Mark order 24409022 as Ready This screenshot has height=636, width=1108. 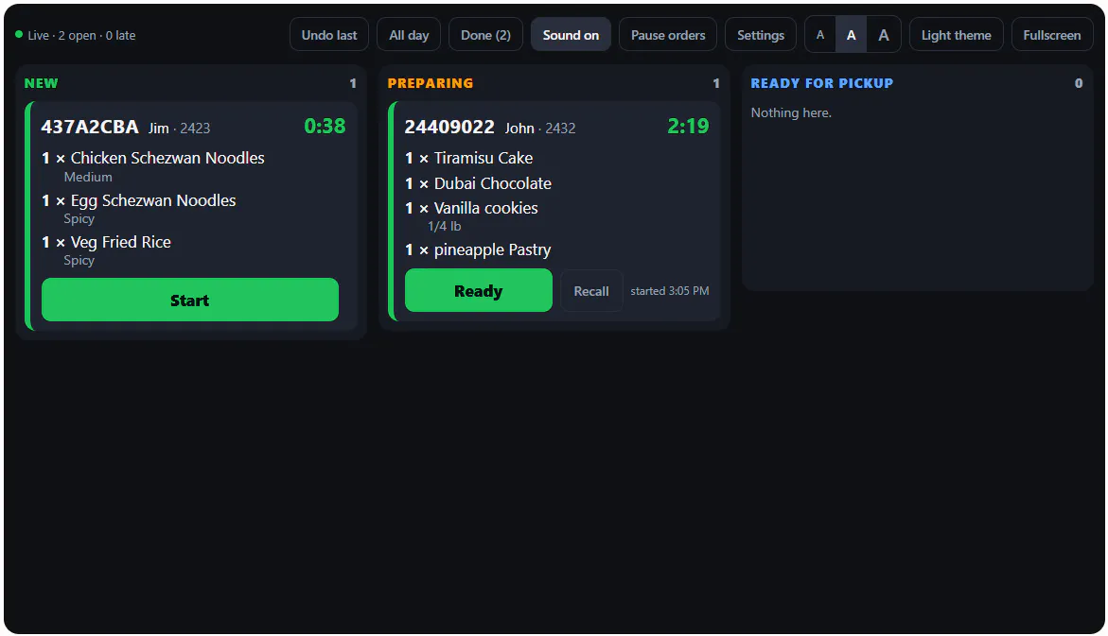[x=479, y=290]
